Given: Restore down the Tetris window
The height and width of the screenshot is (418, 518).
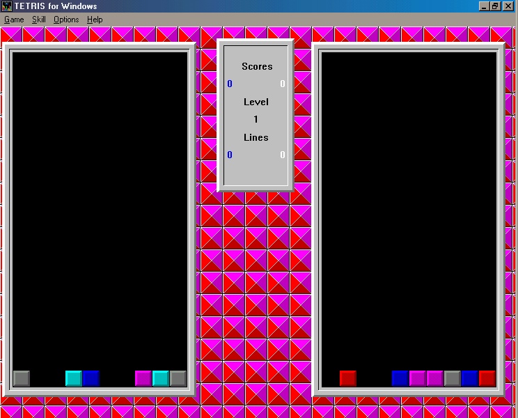Looking at the screenshot, I should click(495, 6).
